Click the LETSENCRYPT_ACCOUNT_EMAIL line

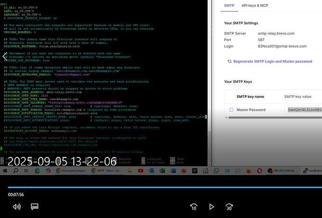pos(40,131)
